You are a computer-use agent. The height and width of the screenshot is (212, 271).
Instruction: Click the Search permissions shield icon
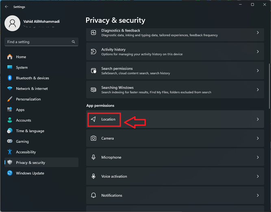[93, 71]
